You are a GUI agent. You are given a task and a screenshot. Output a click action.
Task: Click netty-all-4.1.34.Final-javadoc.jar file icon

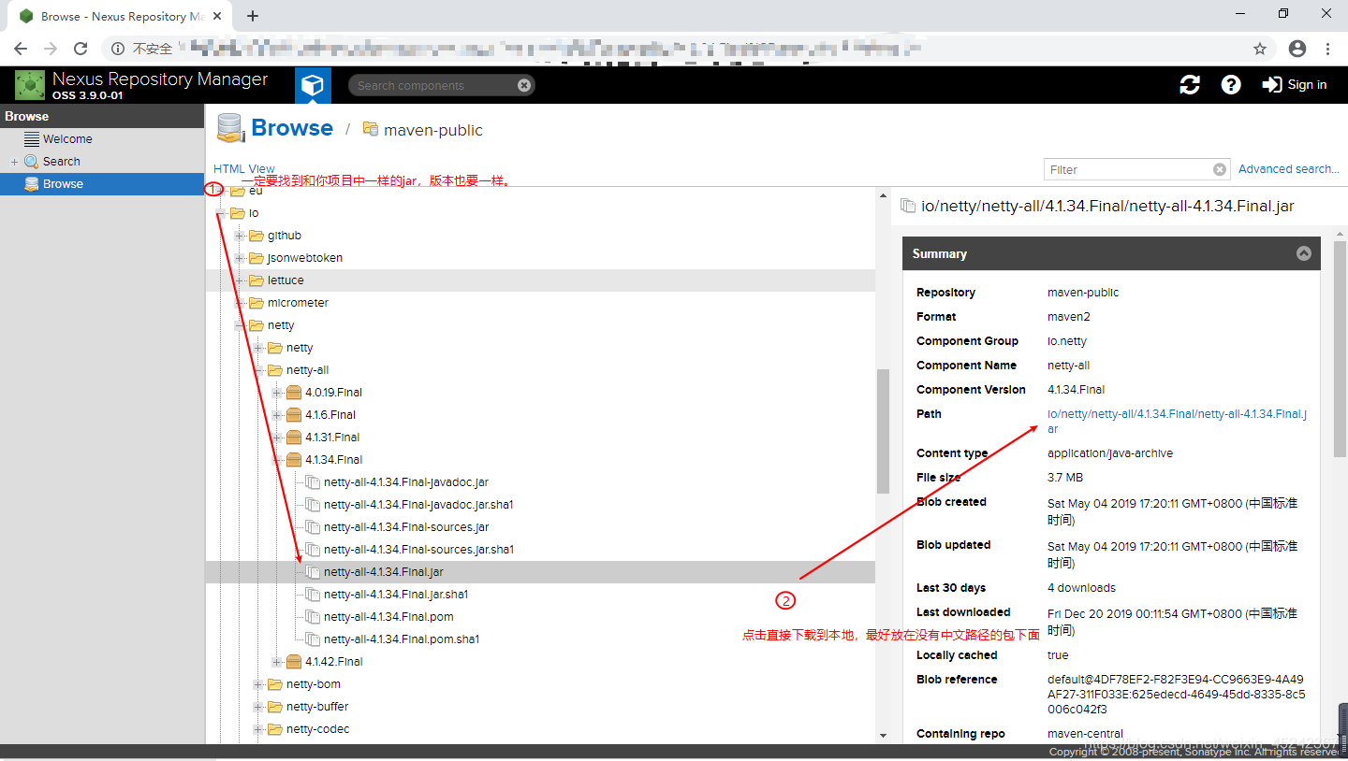click(313, 482)
